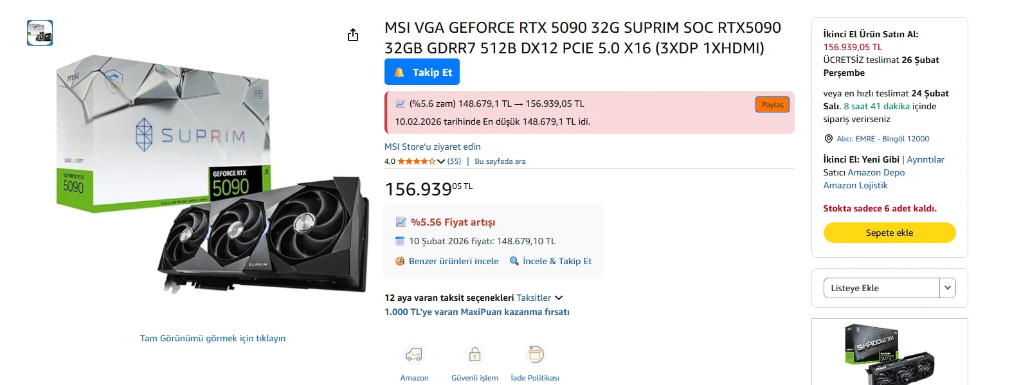Add item with Sepete ekle button

tap(889, 233)
